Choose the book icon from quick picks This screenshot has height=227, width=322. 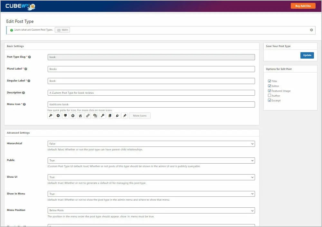(x=110, y=115)
